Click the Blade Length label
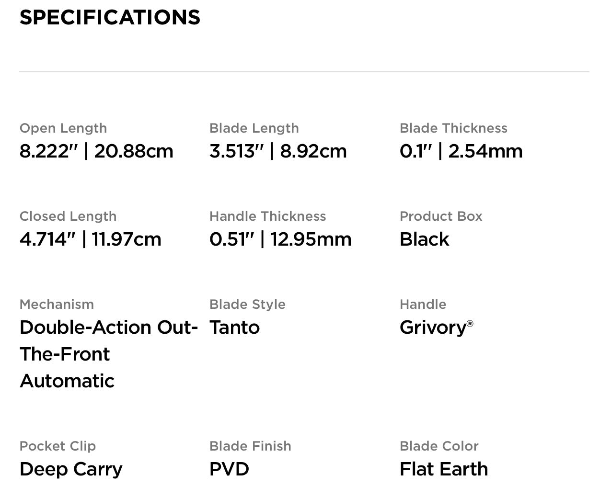 point(254,128)
